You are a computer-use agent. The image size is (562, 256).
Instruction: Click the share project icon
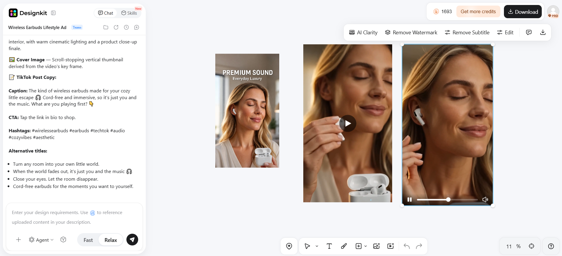tap(116, 27)
